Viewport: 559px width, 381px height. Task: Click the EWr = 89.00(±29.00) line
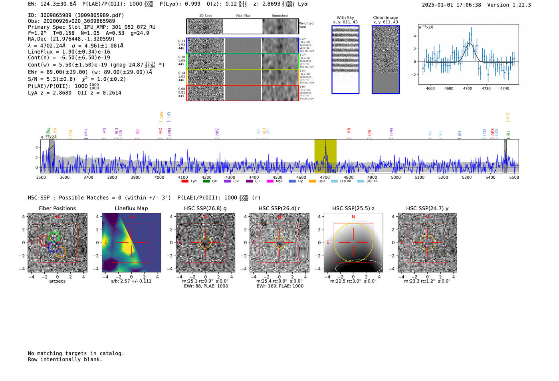[x=90, y=72]
